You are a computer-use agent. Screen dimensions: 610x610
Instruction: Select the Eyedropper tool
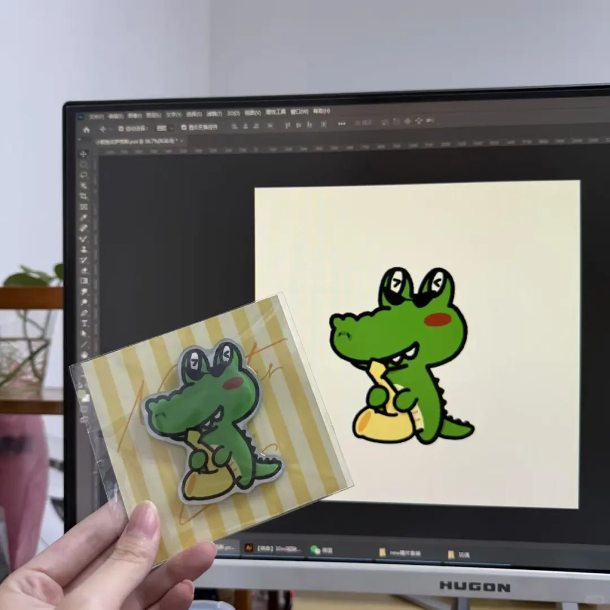pyautogui.click(x=84, y=217)
